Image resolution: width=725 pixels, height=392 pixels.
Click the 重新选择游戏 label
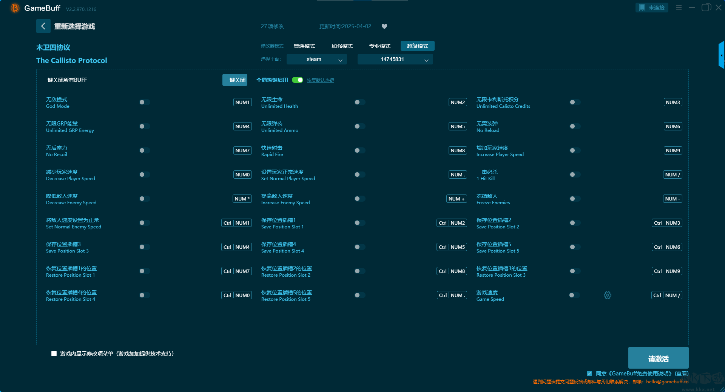tap(75, 26)
